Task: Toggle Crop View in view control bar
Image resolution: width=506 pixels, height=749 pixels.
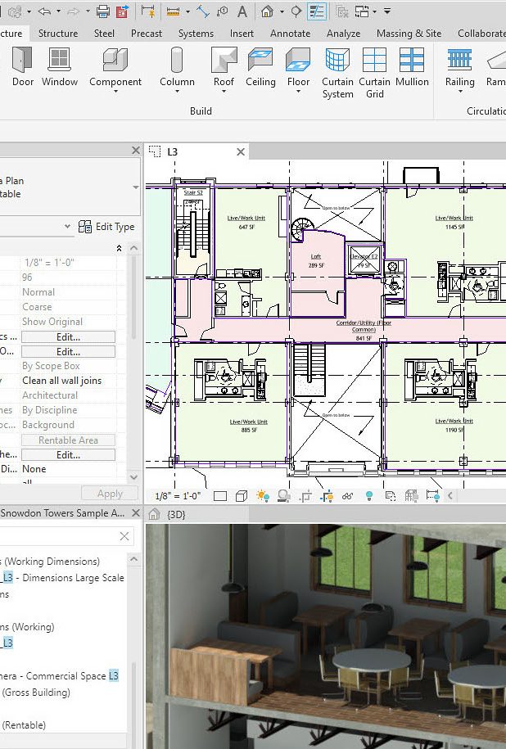Action: [x=305, y=495]
